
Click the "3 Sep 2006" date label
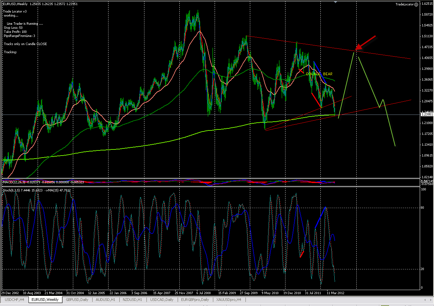tap(140, 293)
